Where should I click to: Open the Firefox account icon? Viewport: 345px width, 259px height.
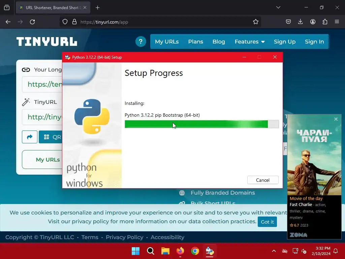313,22
